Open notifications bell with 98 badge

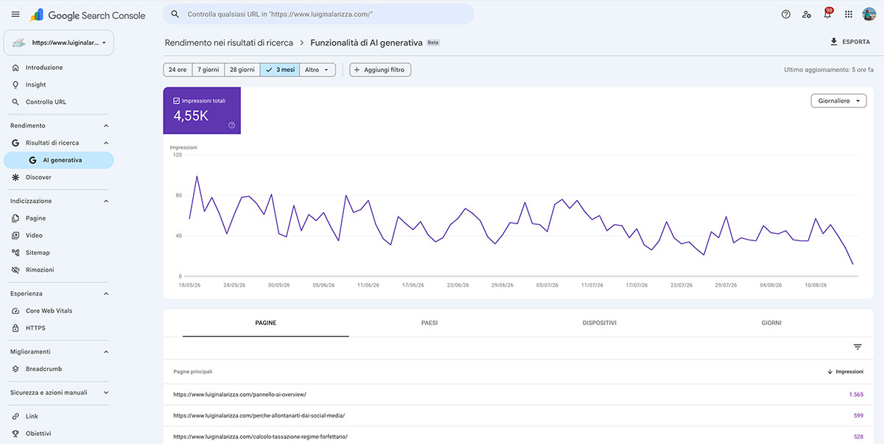click(827, 14)
